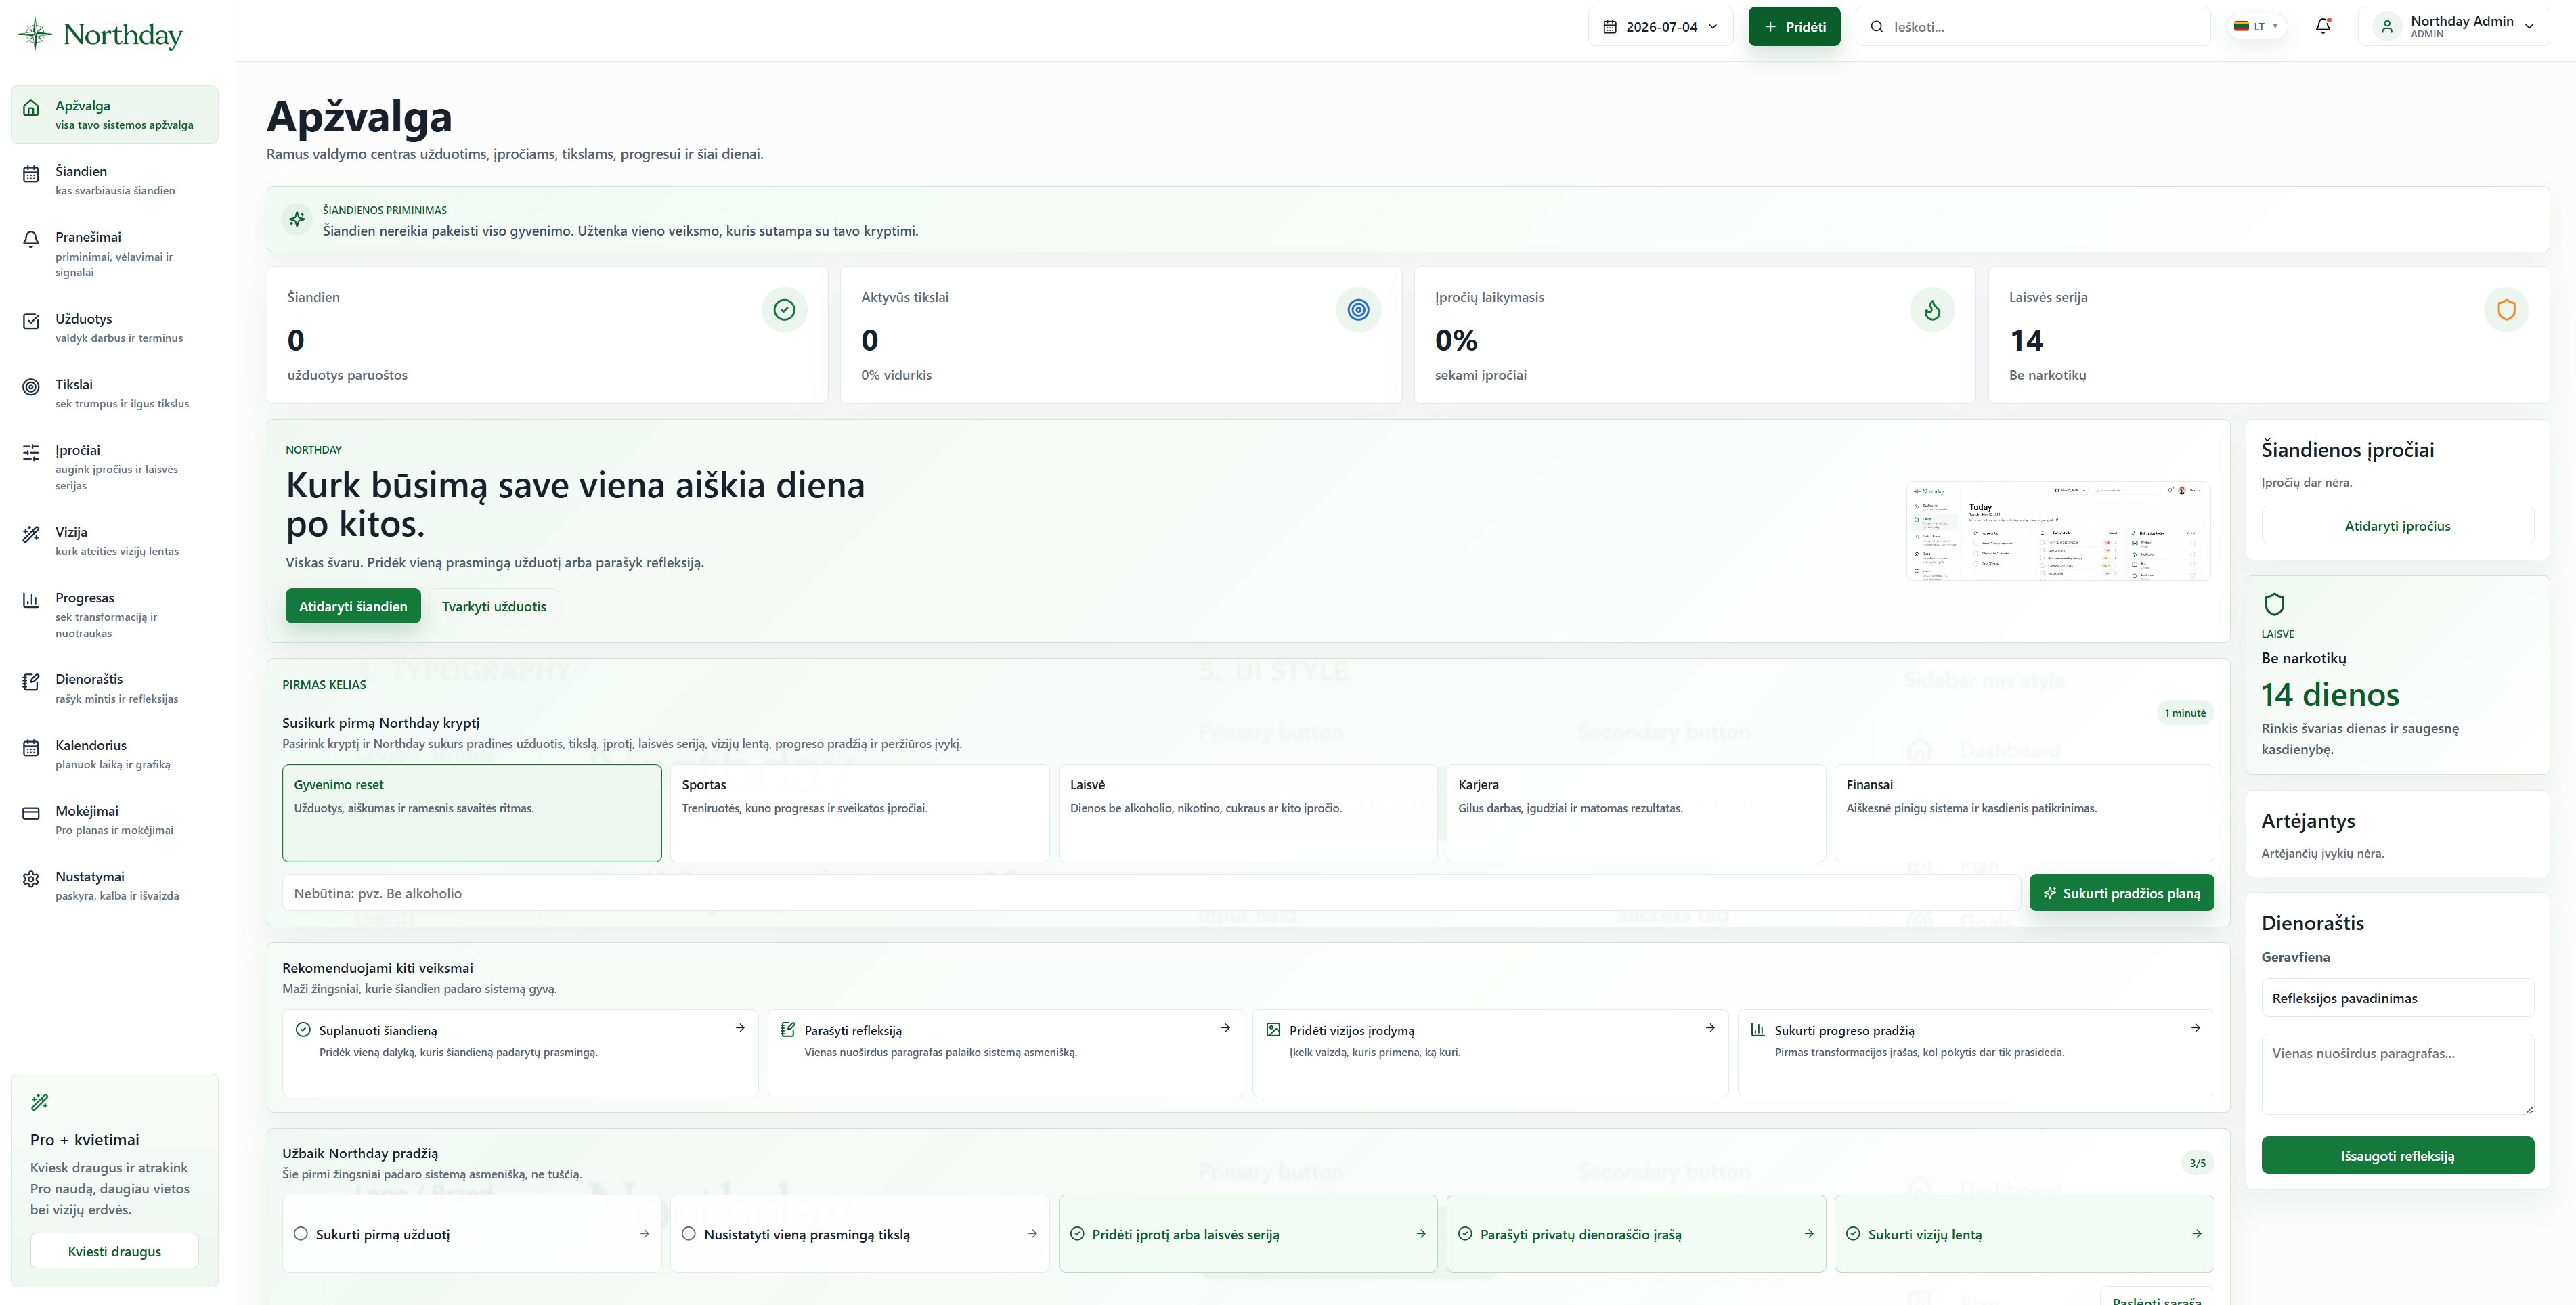Click the Kviesti draugus button
This screenshot has width=2576, height=1305.
point(115,1251)
